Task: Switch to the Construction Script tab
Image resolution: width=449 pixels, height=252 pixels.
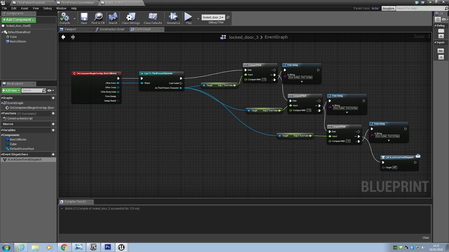Action: pos(112,29)
